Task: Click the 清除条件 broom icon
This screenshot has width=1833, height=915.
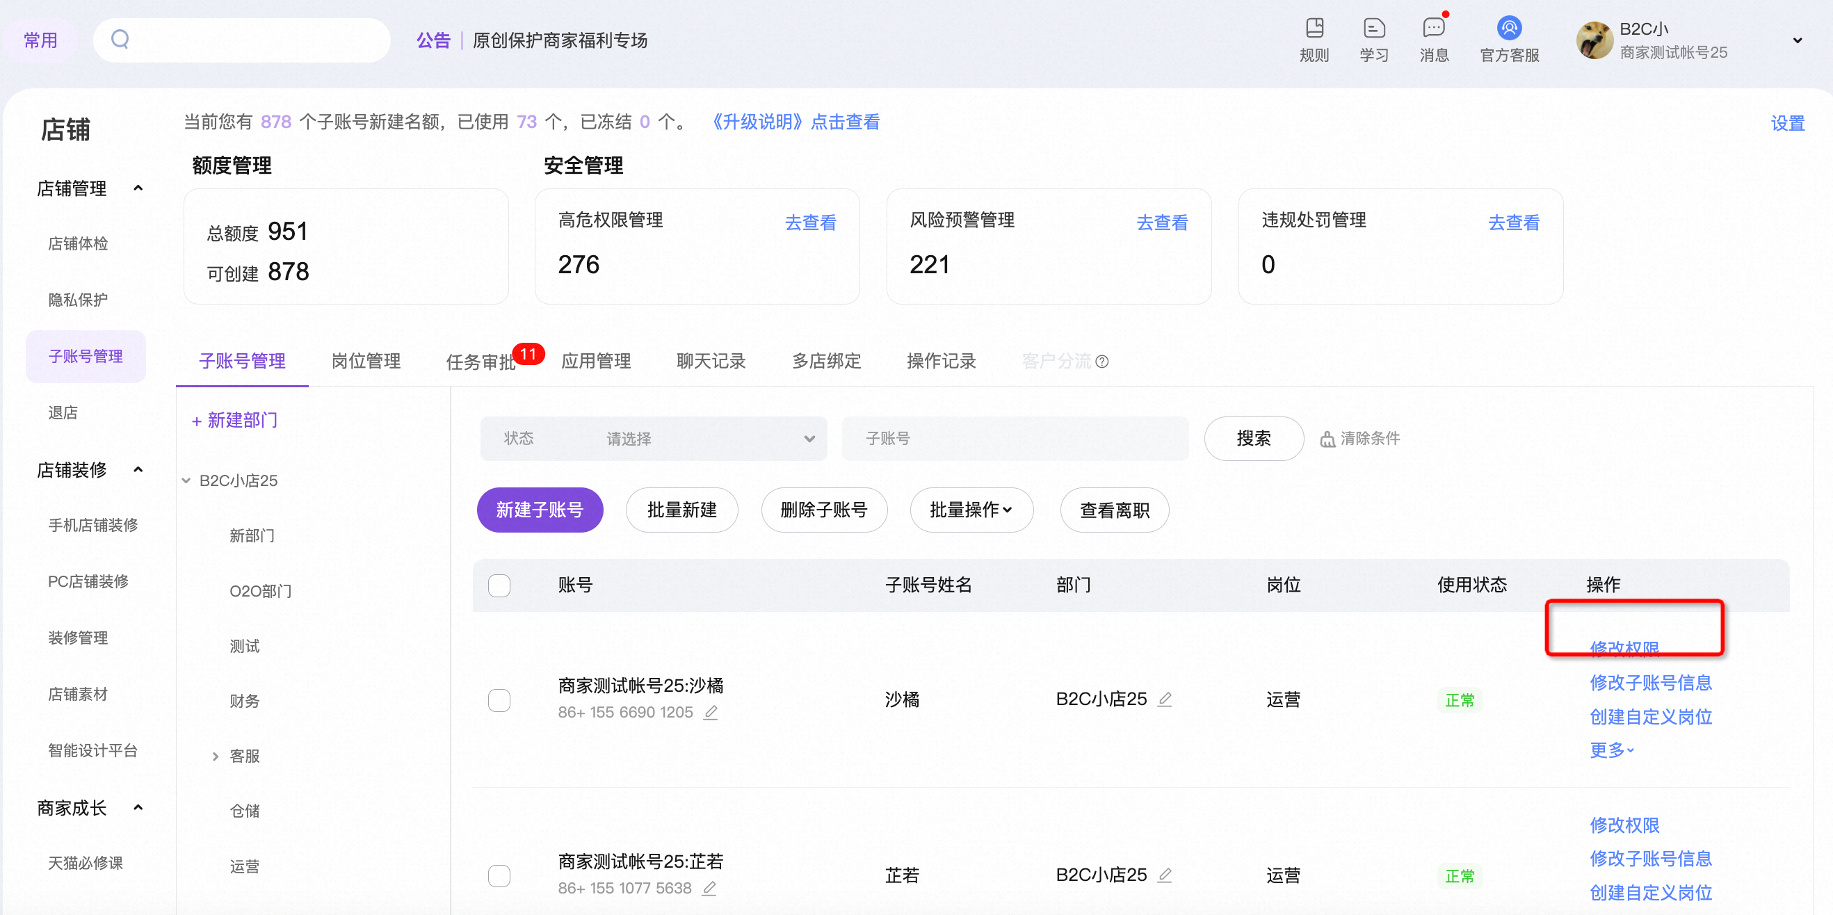Action: tap(1327, 439)
